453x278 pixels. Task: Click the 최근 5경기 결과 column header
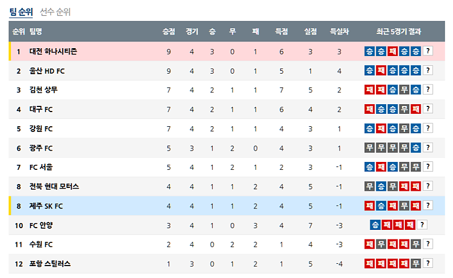coord(399,32)
